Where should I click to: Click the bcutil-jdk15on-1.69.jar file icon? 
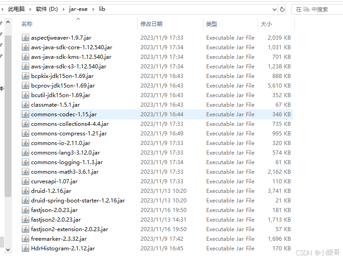(26, 95)
